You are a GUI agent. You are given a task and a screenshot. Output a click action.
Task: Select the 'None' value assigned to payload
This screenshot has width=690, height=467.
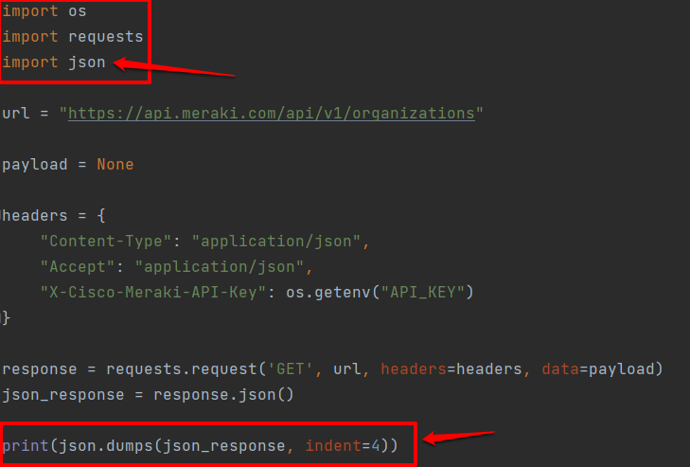(115, 164)
